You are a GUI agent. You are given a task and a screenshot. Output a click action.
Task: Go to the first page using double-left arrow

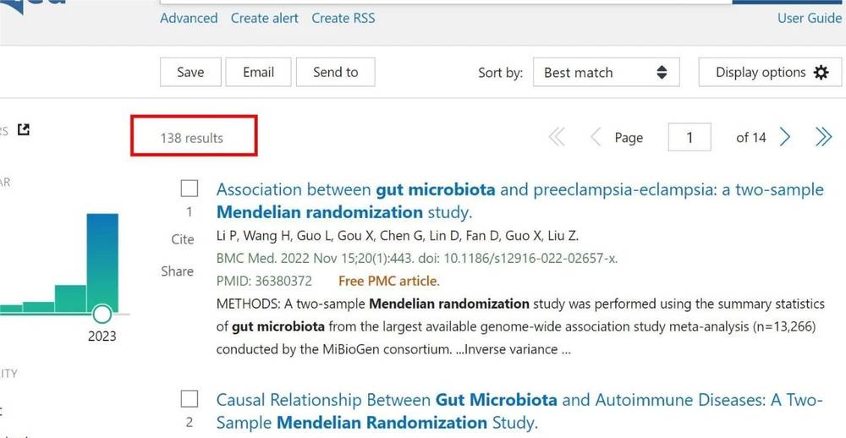[557, 137]
